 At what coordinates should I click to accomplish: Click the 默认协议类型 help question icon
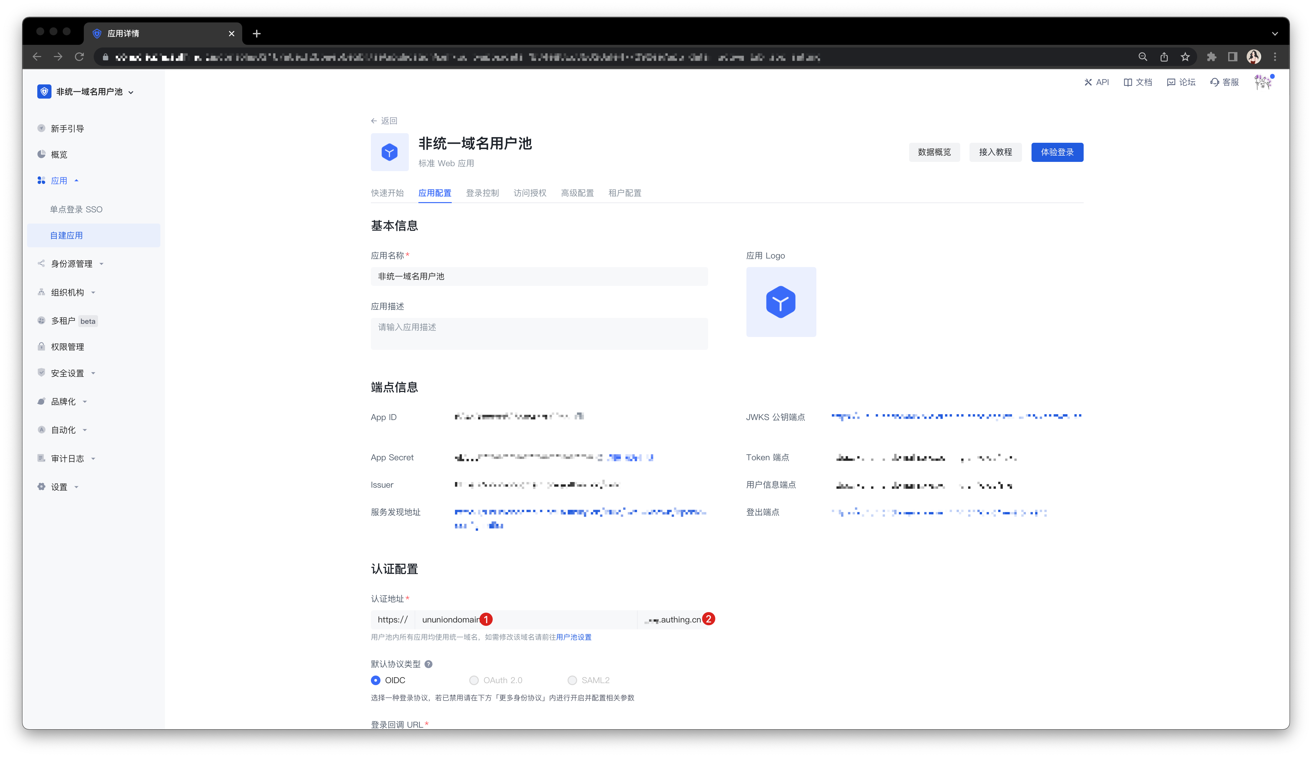click(429, 664)
